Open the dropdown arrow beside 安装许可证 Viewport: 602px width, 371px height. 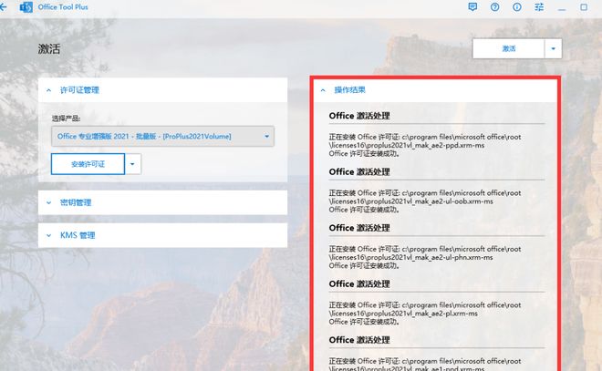click(x=133, y=164)
